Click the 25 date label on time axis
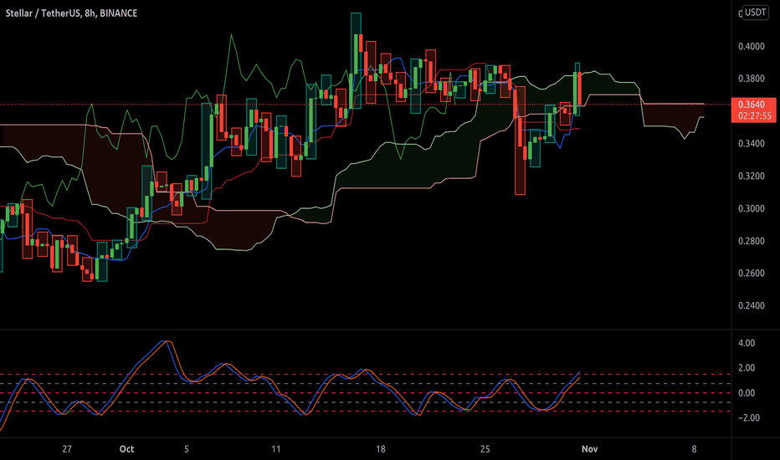The width and height of the screenshot is (780, 460). tap(485, 449)
